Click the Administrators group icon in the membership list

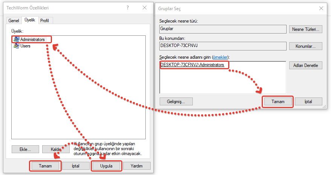tap(17, 39)
